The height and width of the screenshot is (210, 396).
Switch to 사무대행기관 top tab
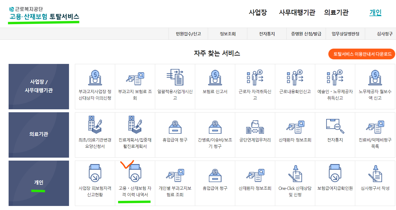[x=297, y=12]
